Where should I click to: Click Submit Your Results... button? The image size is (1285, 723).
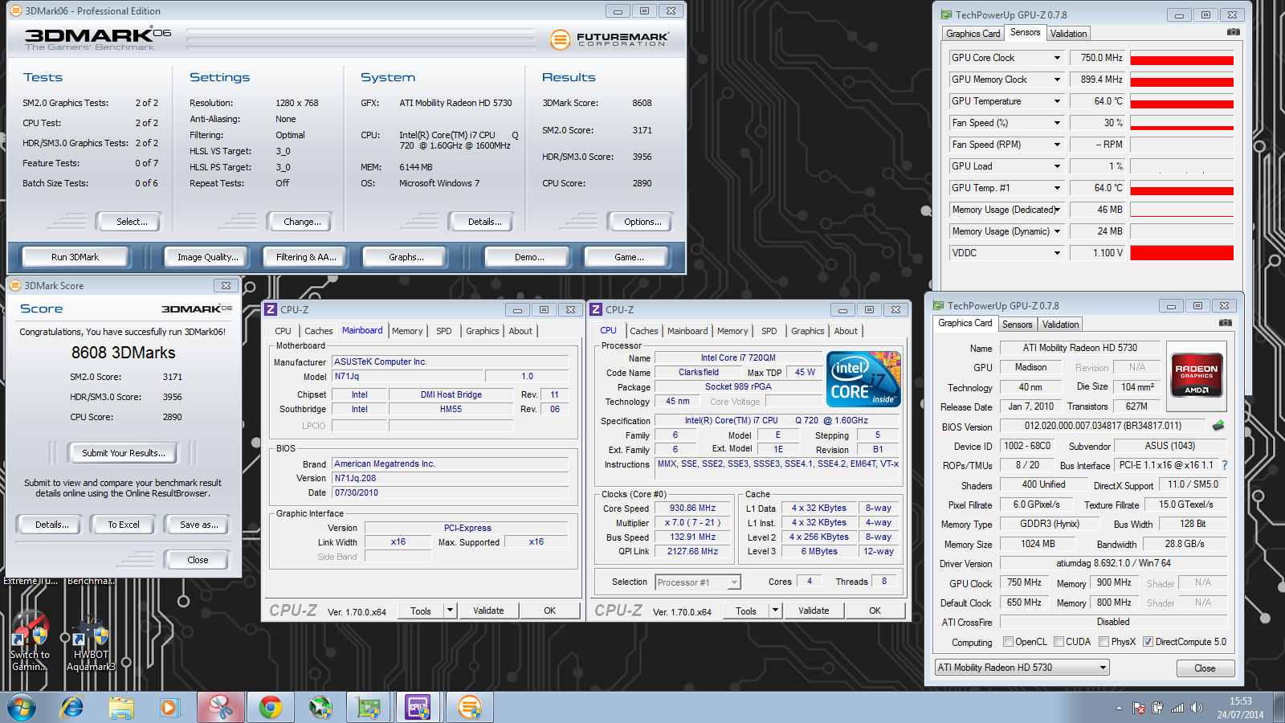pos(124,453)
